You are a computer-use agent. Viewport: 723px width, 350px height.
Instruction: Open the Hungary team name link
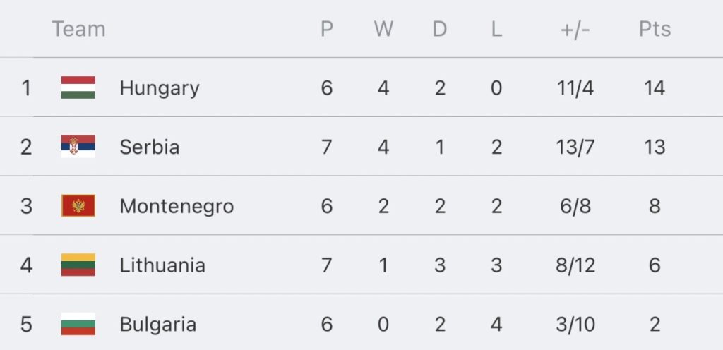[x=160, y=88]
